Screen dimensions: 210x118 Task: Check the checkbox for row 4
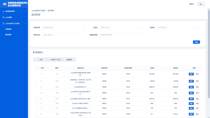37,93
